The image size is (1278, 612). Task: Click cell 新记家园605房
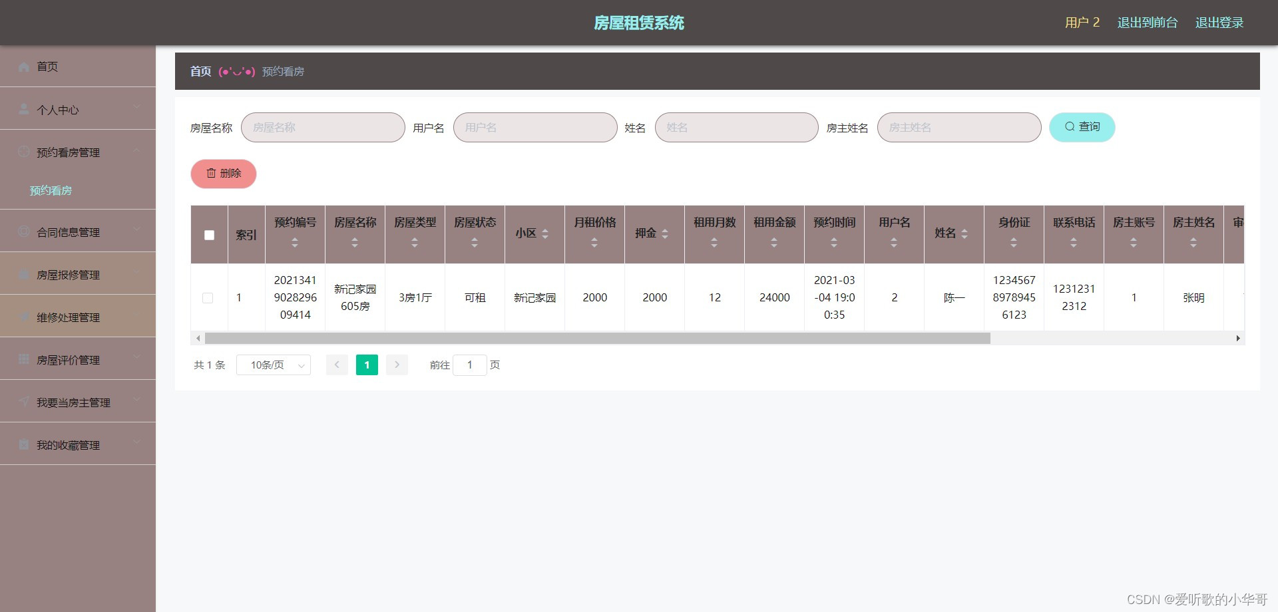click(355, 297)
